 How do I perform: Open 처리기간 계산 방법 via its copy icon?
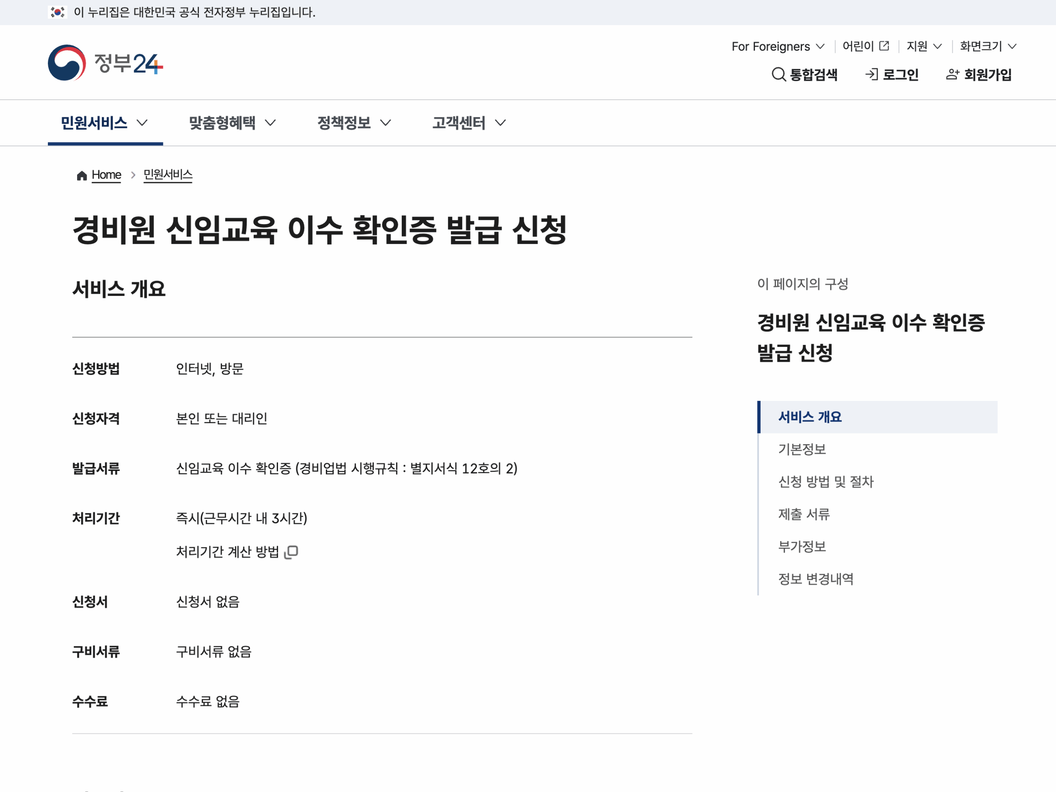[292, 552]
